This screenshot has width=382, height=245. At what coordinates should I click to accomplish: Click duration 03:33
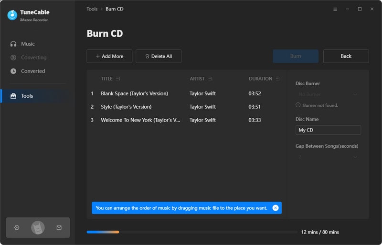pos(255,120)
